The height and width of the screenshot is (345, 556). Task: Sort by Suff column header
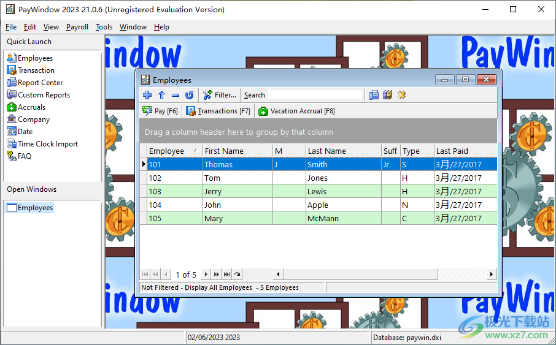[391, 151]
